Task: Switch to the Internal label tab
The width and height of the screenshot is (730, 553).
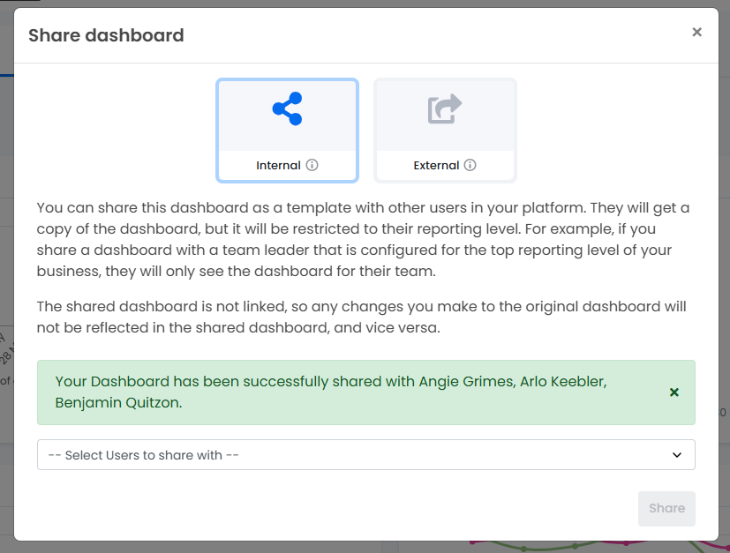Action: (x=278, y=165)
